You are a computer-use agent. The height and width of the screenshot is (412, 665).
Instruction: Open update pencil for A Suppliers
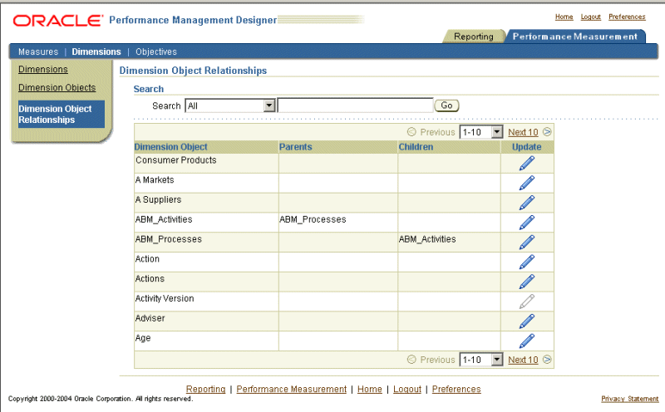[x=527, y=203]
